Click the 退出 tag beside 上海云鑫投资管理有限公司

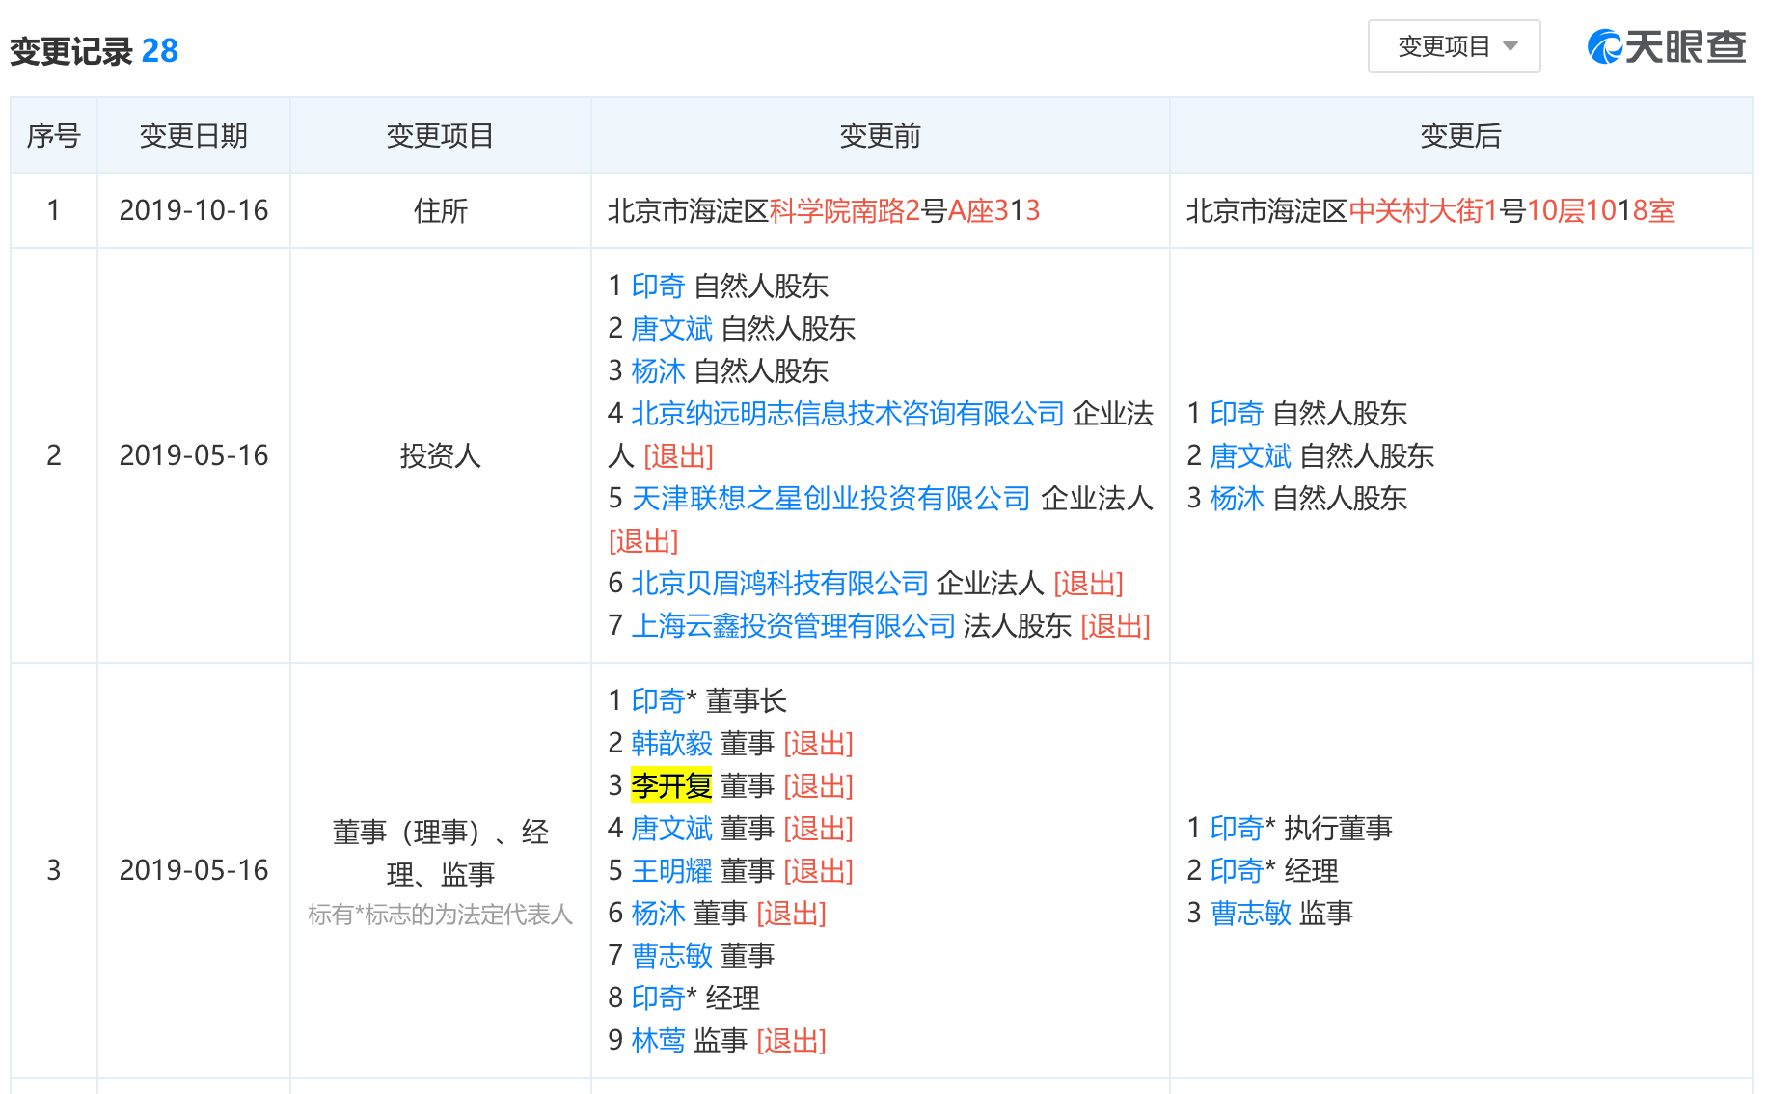(1116, 625)
